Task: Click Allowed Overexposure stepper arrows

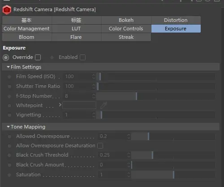Action: [129, 137]
